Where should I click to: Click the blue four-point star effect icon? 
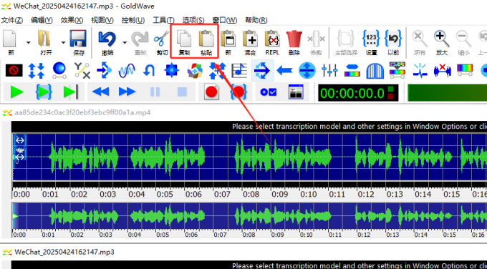click(x=172, y=70)
